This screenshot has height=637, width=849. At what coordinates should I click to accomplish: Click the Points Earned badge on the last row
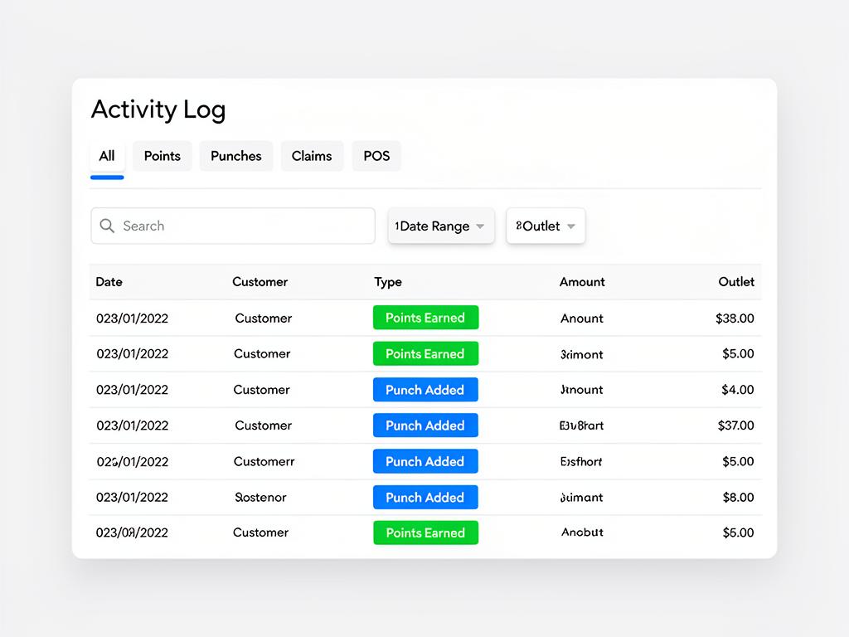425,532
